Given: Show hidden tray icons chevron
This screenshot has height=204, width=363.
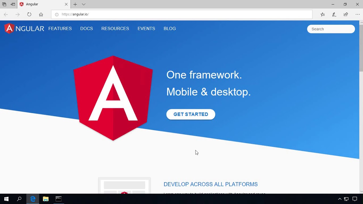Looking at the screenshot, I should pos(340,199).
